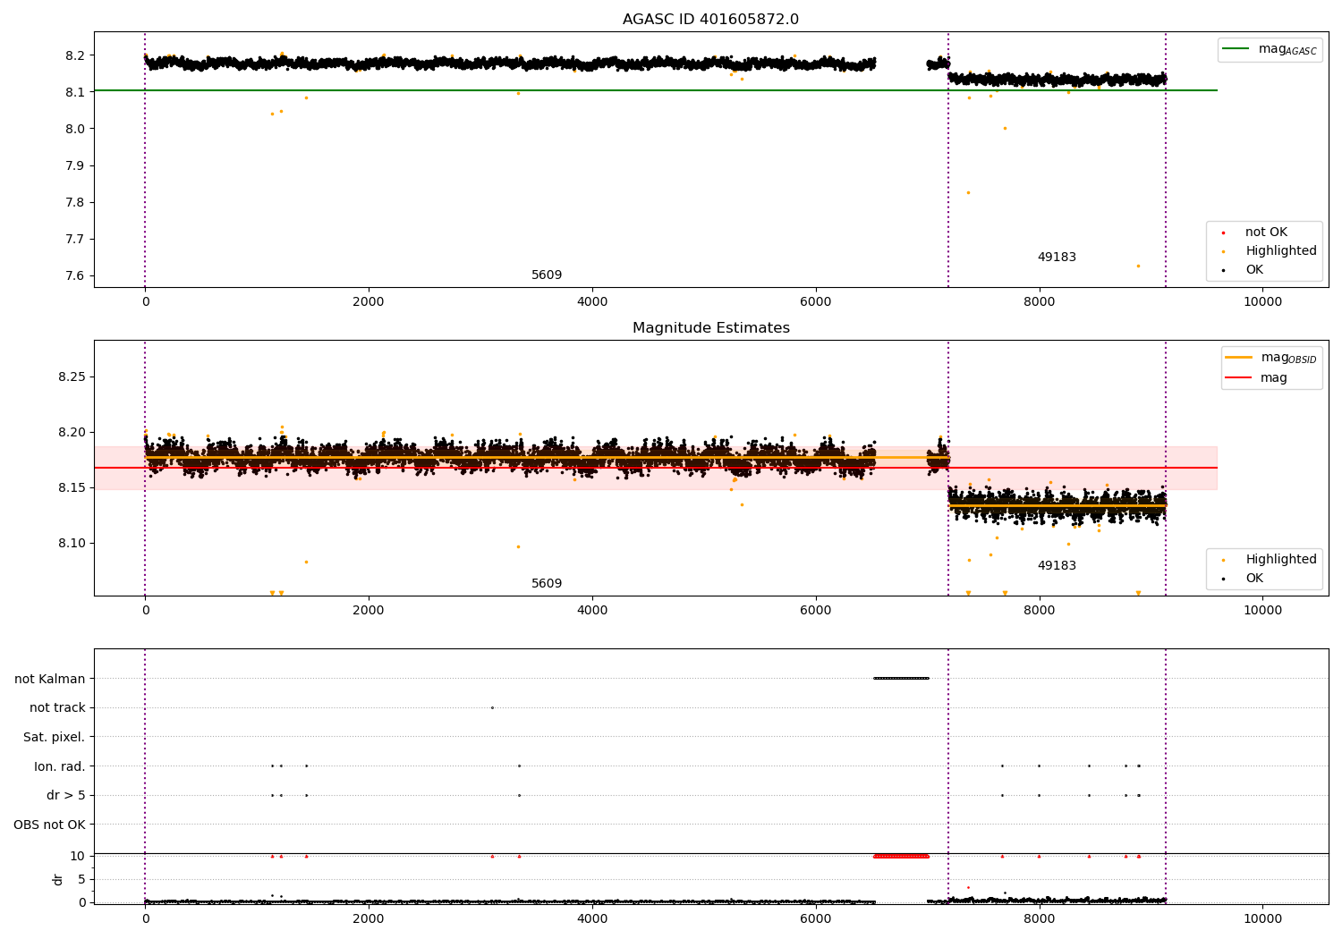Click the 'OK' legend entry in the top plot
Viewport: 1342px width, 939px height.
point(1242,270)
